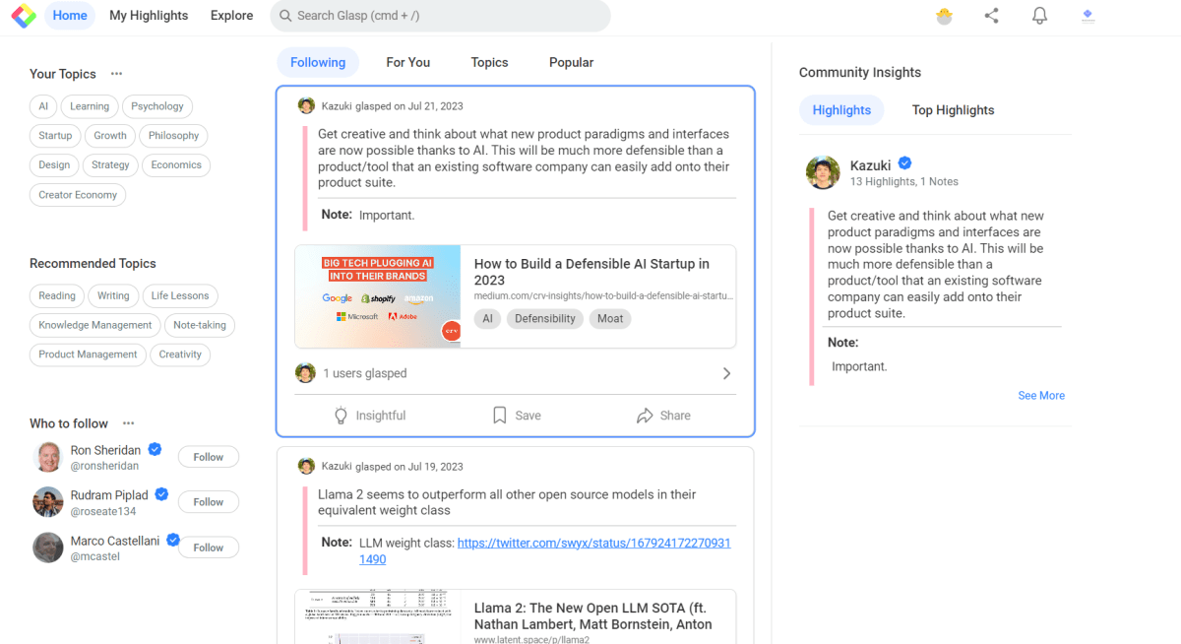Image resolution: width=1181 pixels, height=644 pixels.
Task: Open the notifications bell icon
Action: (x=1039, y=16)
